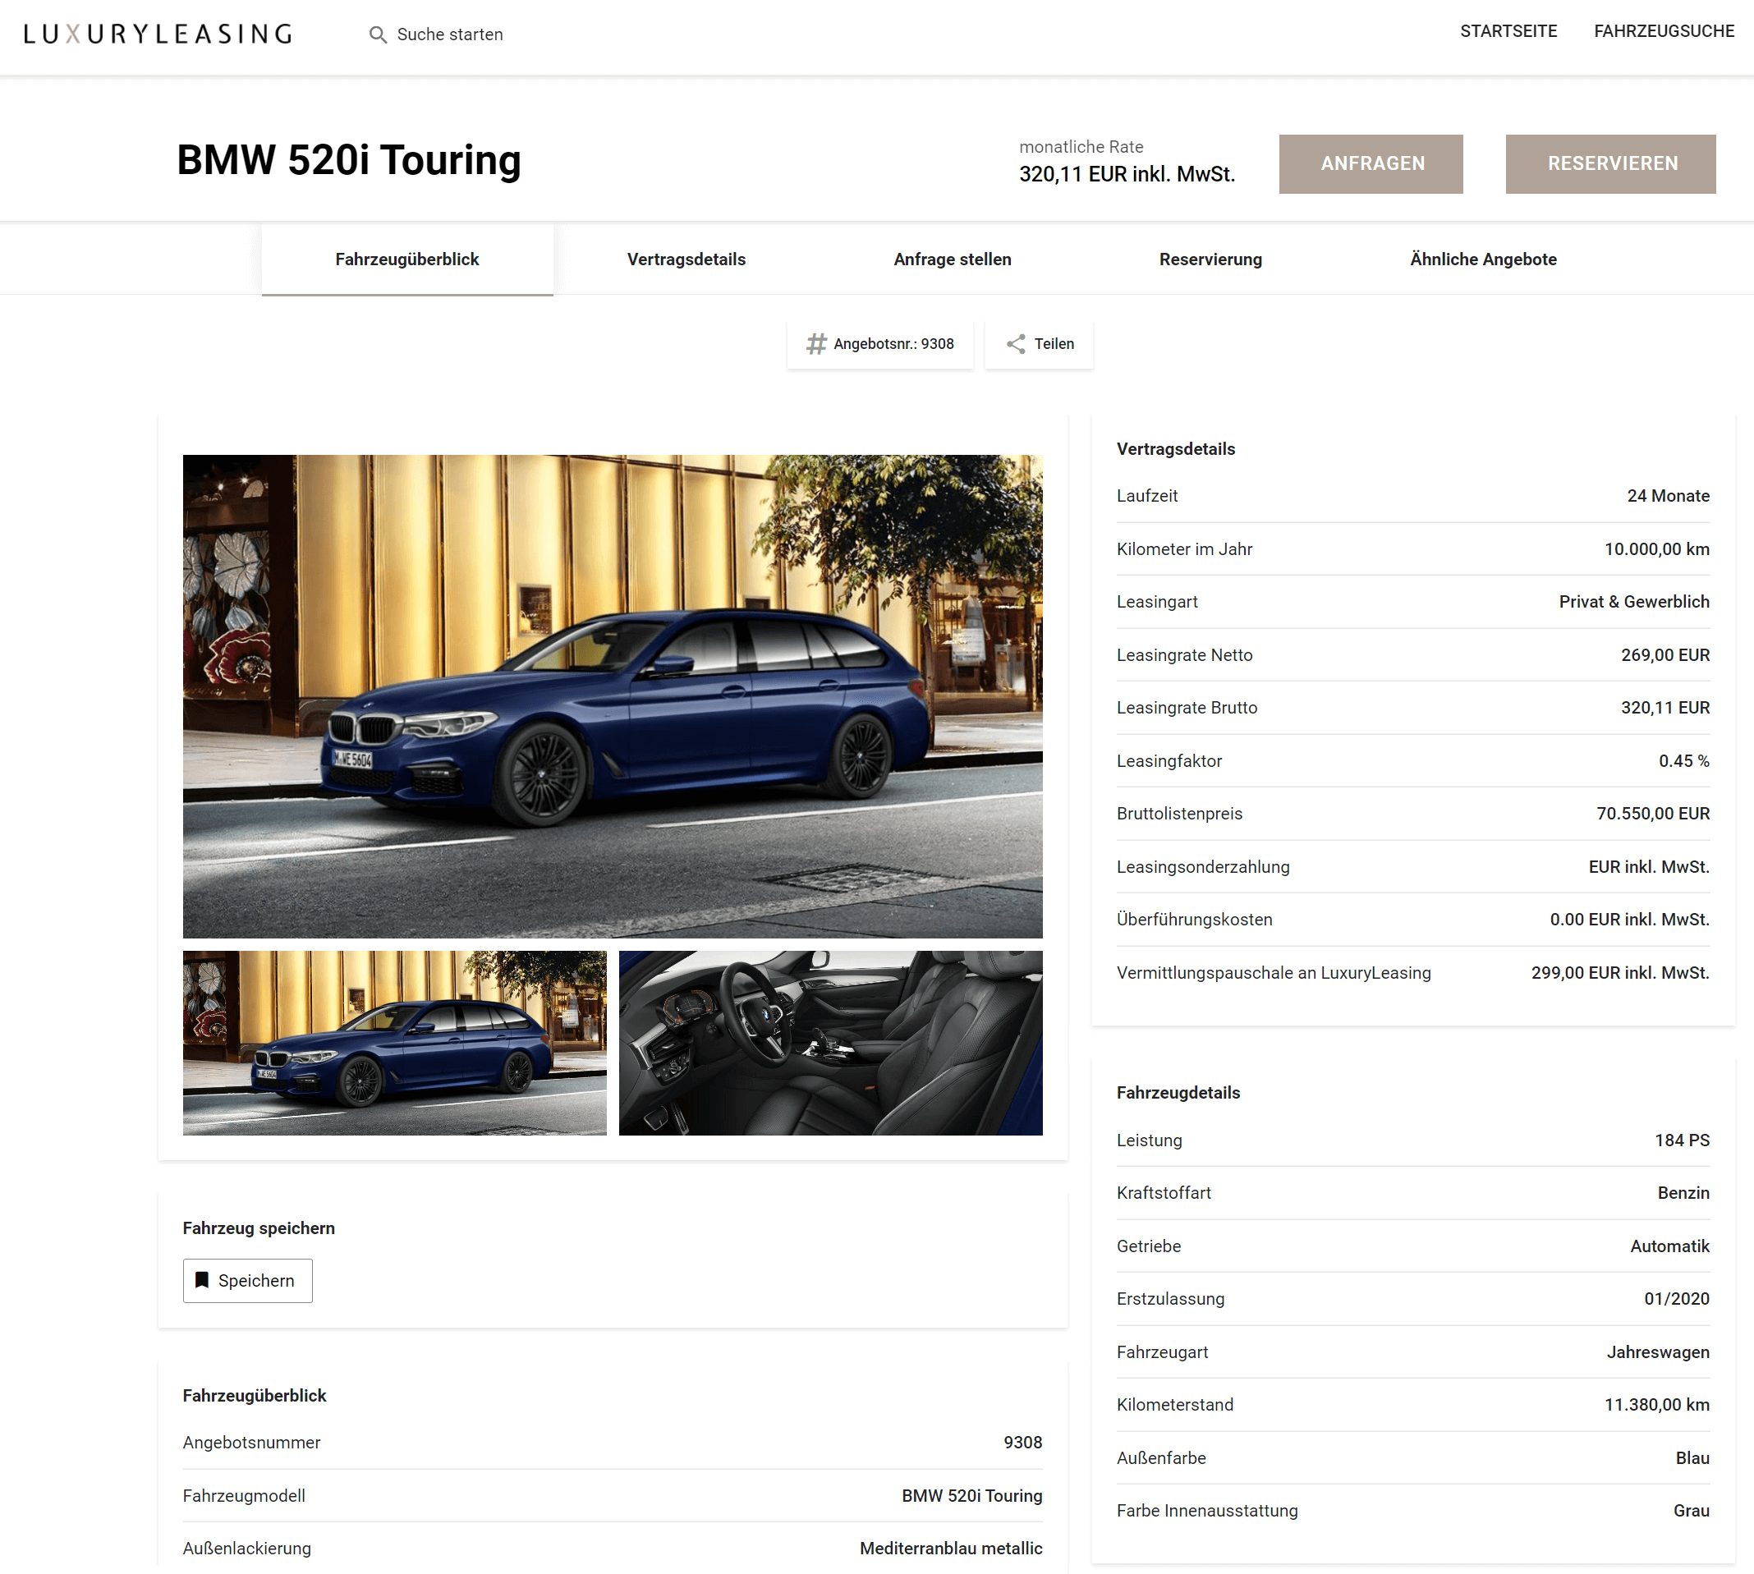This screenshot has height=1574, width=1754.
Task: Go to the Reservierung tab
Action: (1210, 259)
